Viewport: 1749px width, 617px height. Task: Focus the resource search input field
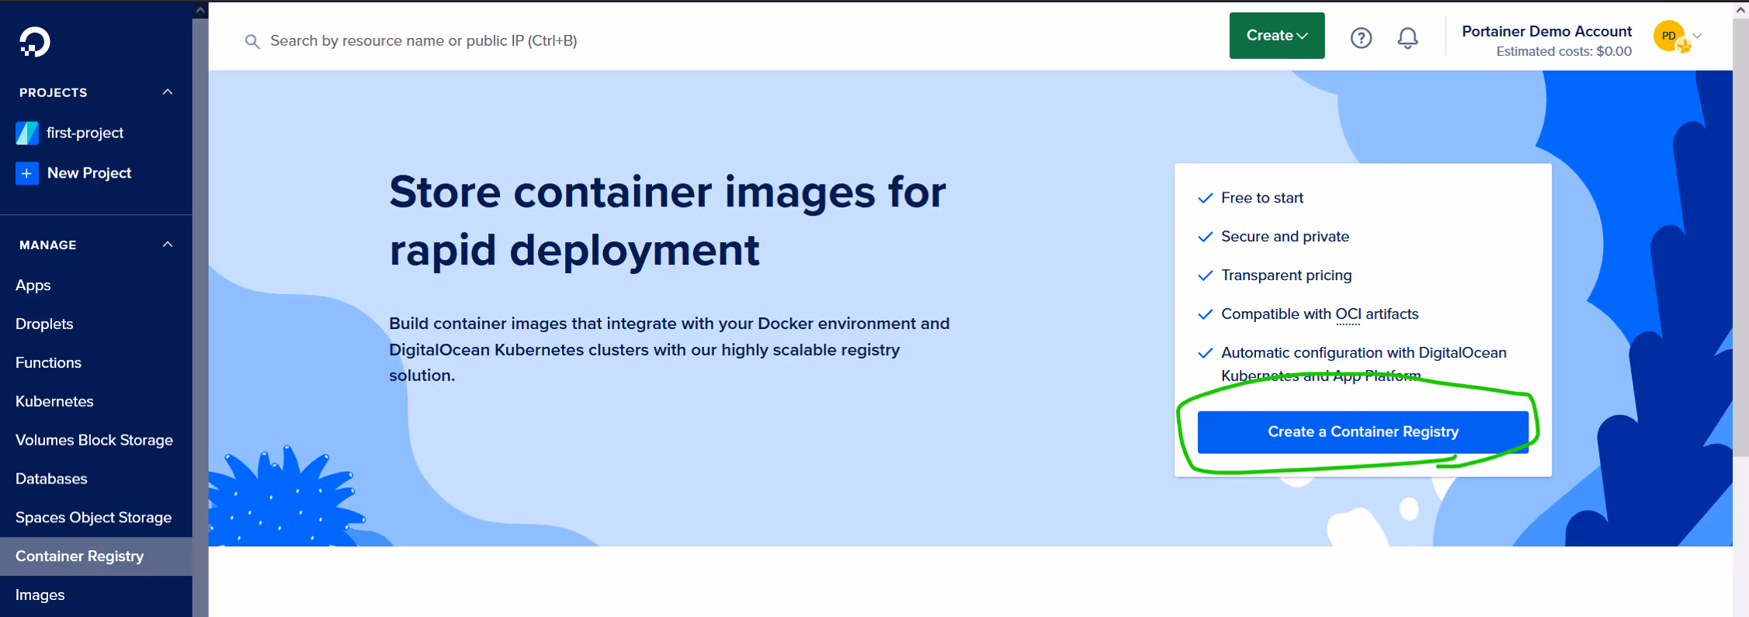click(423, 41)
